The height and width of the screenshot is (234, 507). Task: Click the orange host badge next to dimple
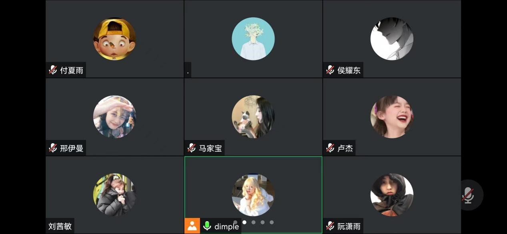click(192, 226)
